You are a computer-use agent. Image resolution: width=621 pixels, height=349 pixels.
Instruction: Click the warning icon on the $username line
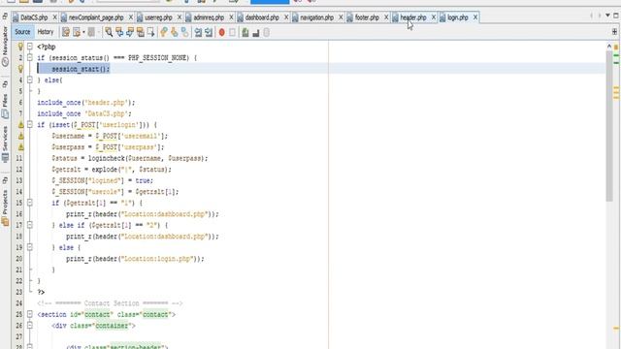(20, 136)
